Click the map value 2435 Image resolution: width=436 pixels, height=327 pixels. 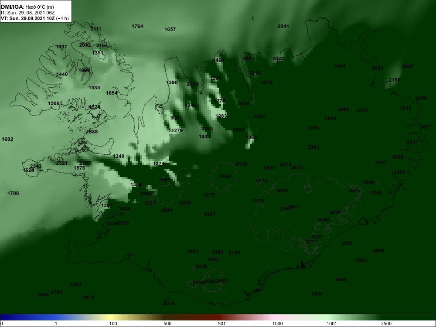241,164
